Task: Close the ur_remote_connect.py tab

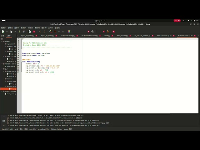Action: click(x=153, y=36)
